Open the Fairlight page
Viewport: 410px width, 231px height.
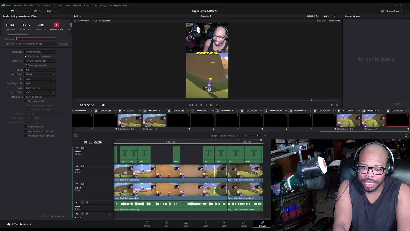243,224
